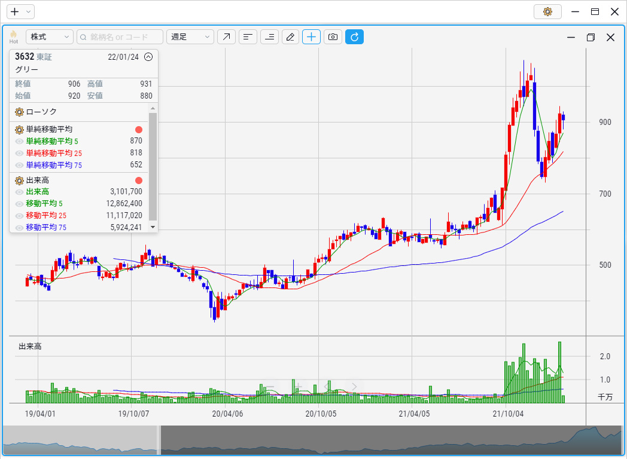Open the 週足 timeframe dropdown

[x=190, y=36]
